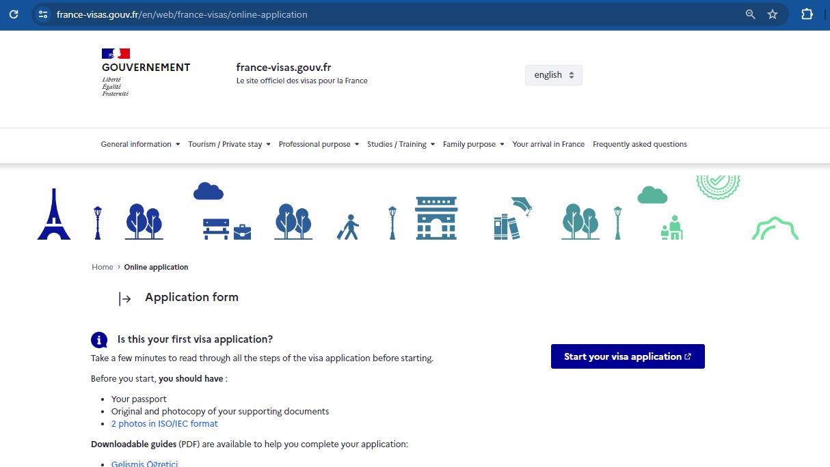
Task: Open the Your arrival in France menu
Action: click(548, 144)
